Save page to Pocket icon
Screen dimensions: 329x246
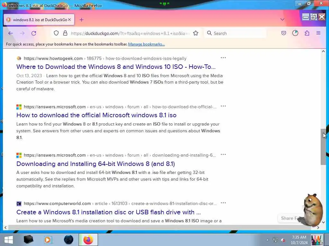[284, 33]
